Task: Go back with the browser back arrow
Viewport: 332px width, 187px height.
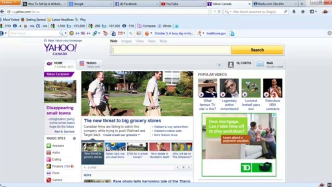Action: pyautogui.click(x=2, y=12)
